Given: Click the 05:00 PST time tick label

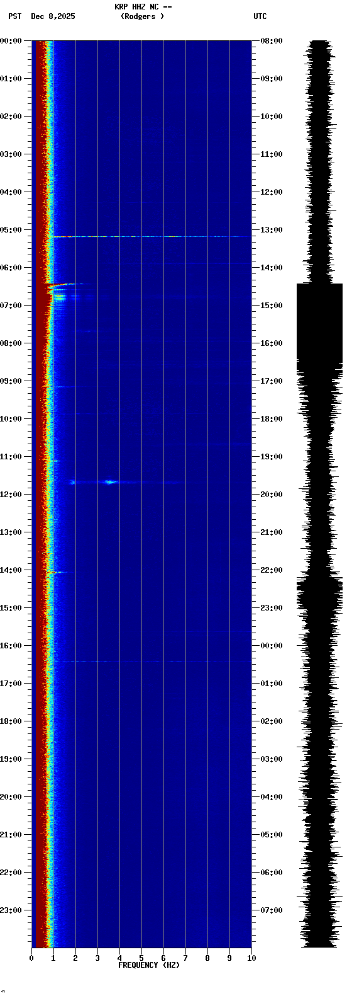Looking at the screenshot, I should point(11,230).
